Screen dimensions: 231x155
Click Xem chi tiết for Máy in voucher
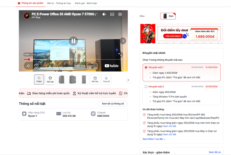tap(169, 135)
